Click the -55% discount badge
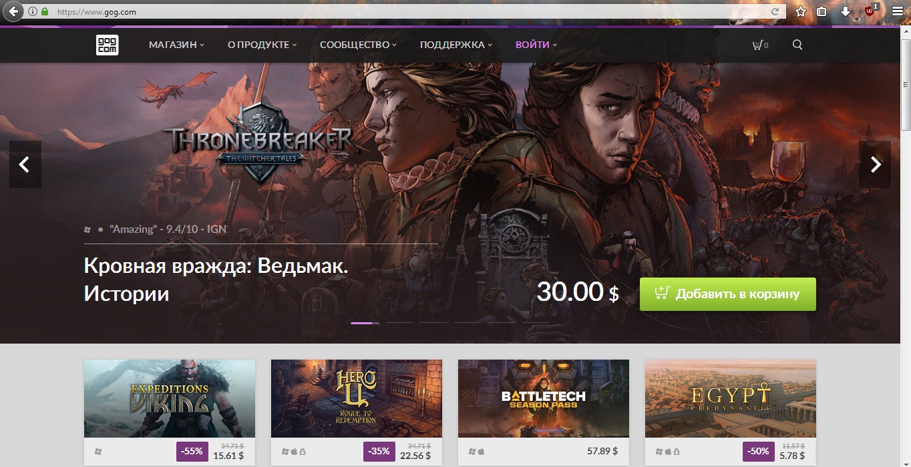Image resolution: width=911 pixels, height=467 pixels. coord(192,451)
